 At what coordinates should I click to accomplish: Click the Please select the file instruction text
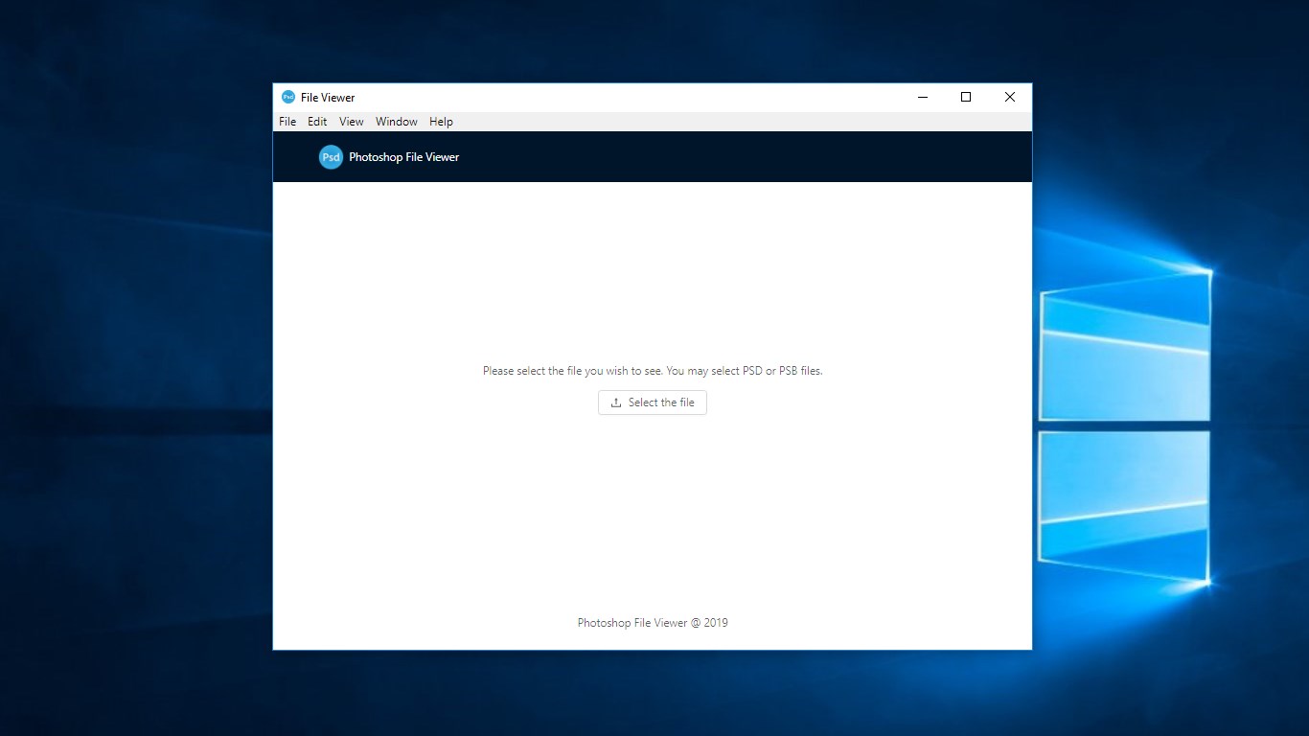point(653,371)
